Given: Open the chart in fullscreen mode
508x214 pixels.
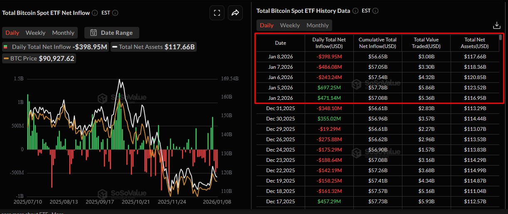Looking at the screenshot, I should [217, 13].
